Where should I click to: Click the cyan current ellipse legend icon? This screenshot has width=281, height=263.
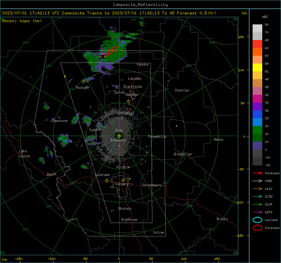click(257, 220)
